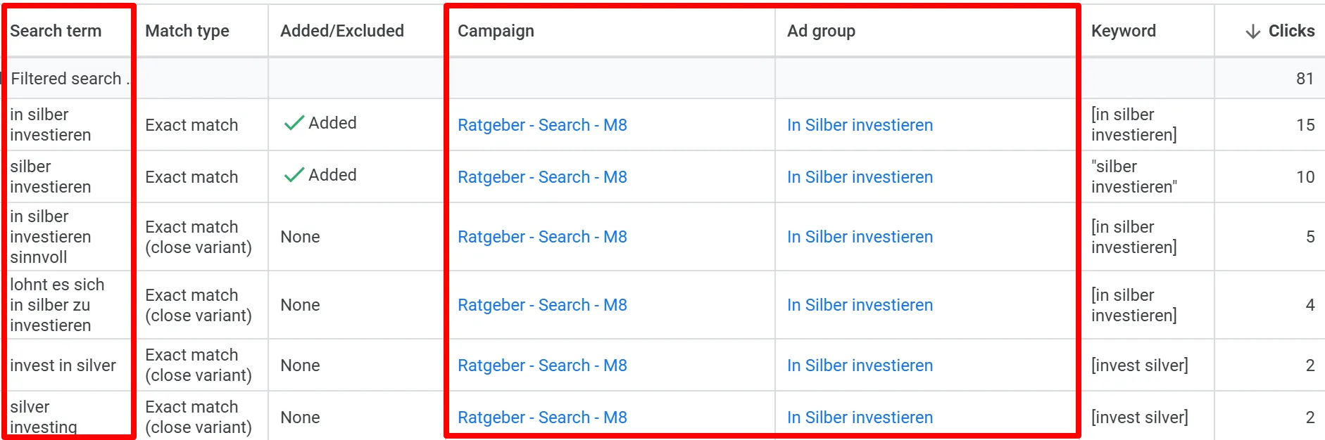Sort table by Campaign column header
1325x440 pixels.
click(x=496, y=31)
